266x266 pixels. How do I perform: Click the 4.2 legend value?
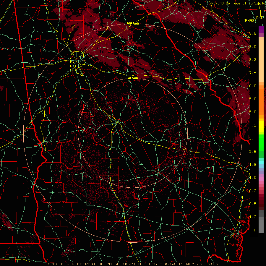pyautogui.click(x=253, y=125)
